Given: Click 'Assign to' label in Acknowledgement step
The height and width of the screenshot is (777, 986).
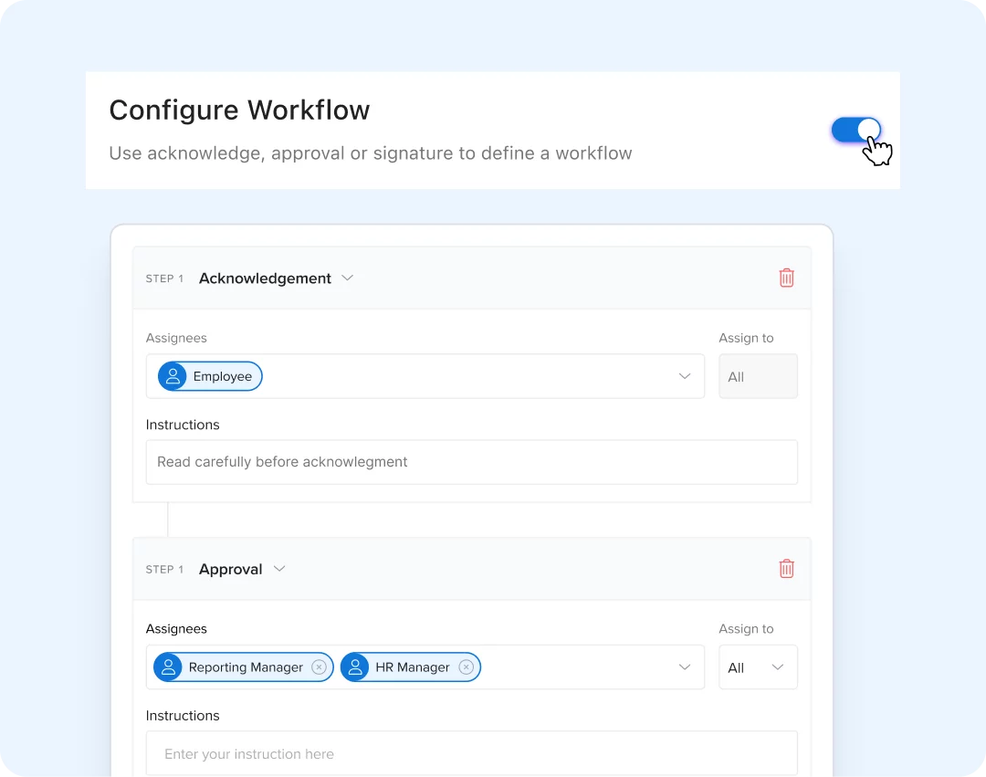Looking at the screenshot, I should coord(746,338).
